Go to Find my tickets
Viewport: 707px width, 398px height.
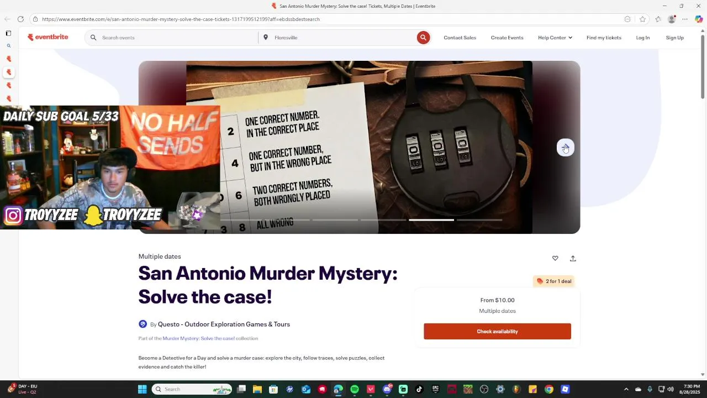[604, 38]
